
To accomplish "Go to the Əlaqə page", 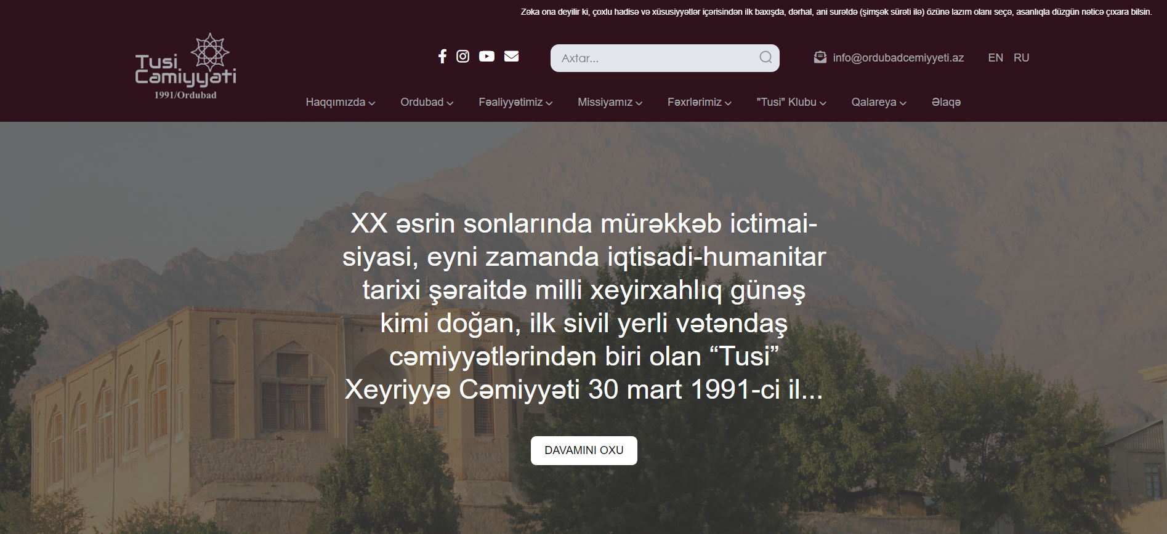I will pyautogui.click(x=946, y=102).
